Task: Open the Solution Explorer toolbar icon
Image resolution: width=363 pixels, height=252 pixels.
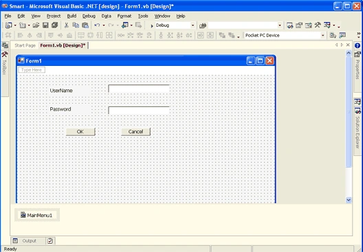Action: (289, 25)
